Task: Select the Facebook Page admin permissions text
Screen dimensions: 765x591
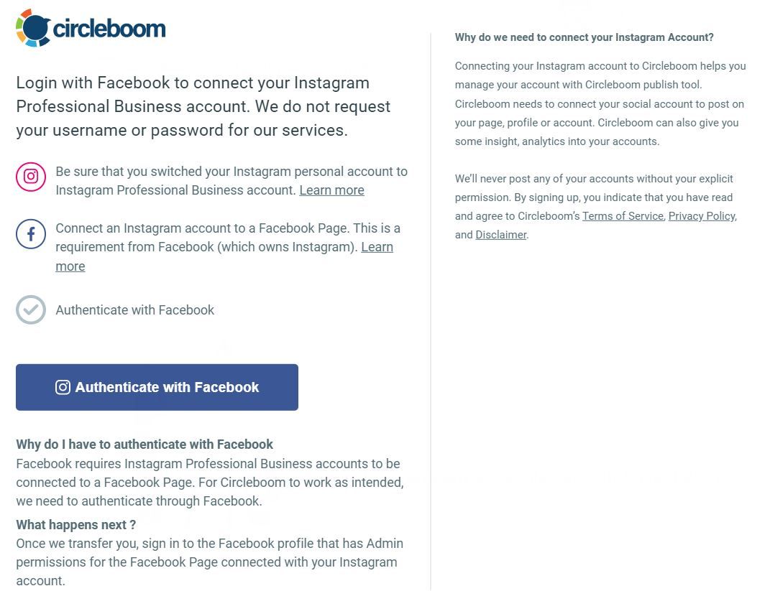Action: [210, 562]
